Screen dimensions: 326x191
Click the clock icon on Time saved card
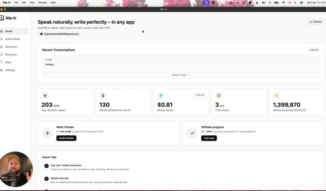(219, 95)
